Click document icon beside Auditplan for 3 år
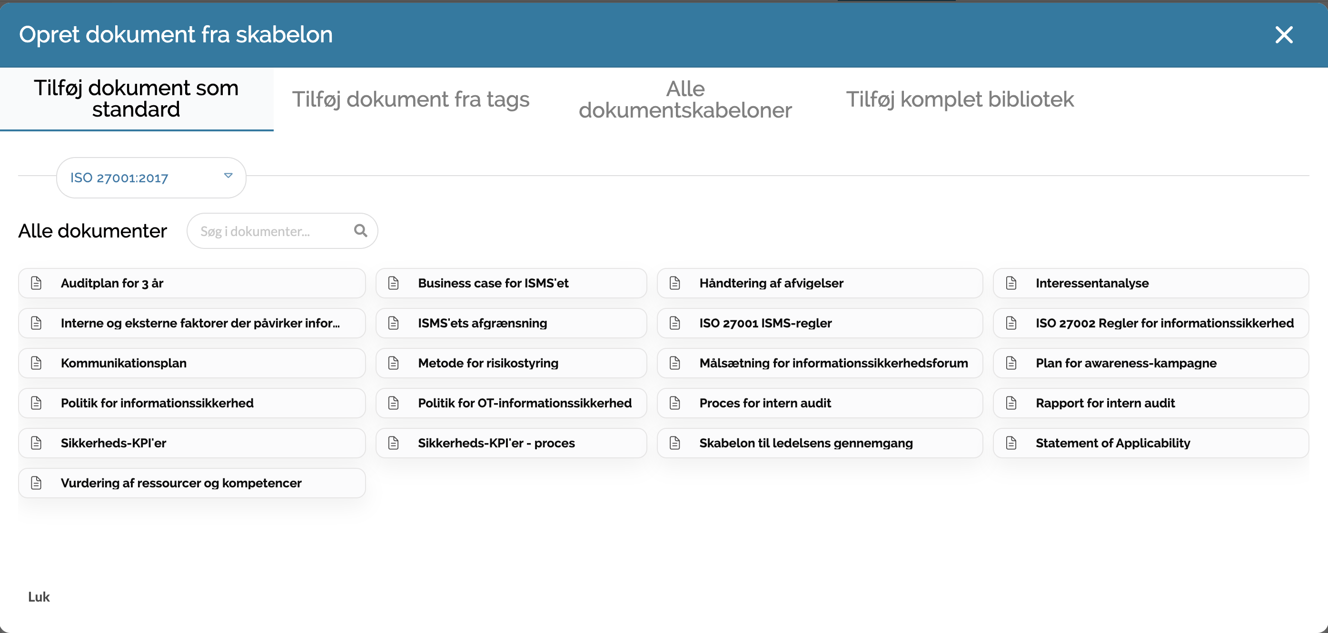 36,283
